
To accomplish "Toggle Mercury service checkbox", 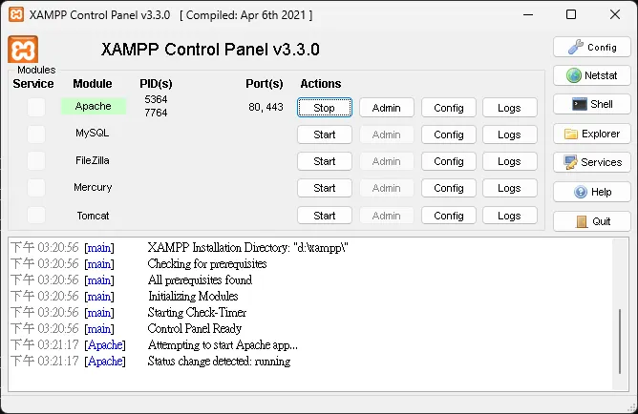I will (x=36, y=188).
